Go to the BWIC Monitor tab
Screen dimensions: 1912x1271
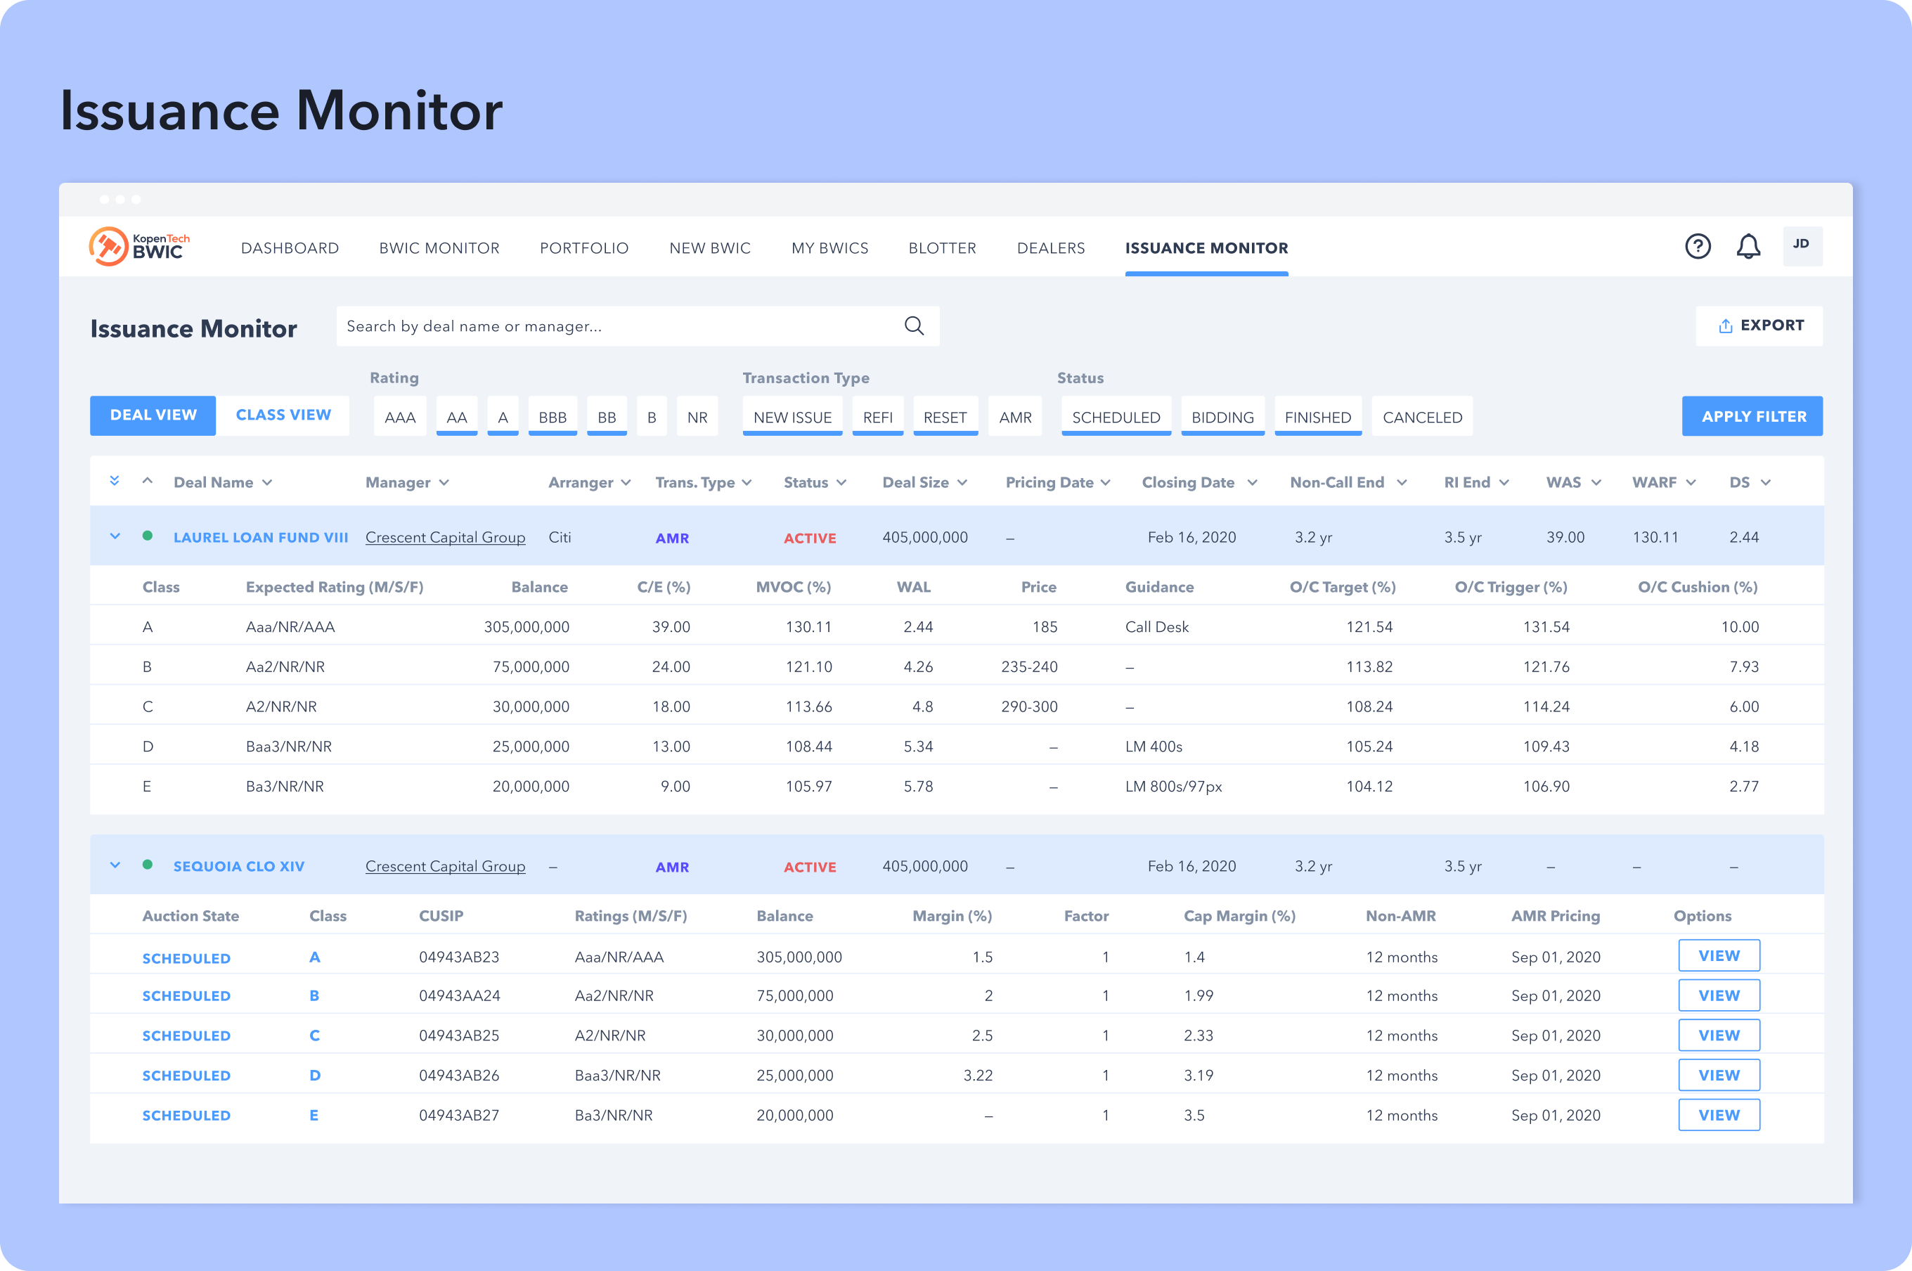pos(439,248)
